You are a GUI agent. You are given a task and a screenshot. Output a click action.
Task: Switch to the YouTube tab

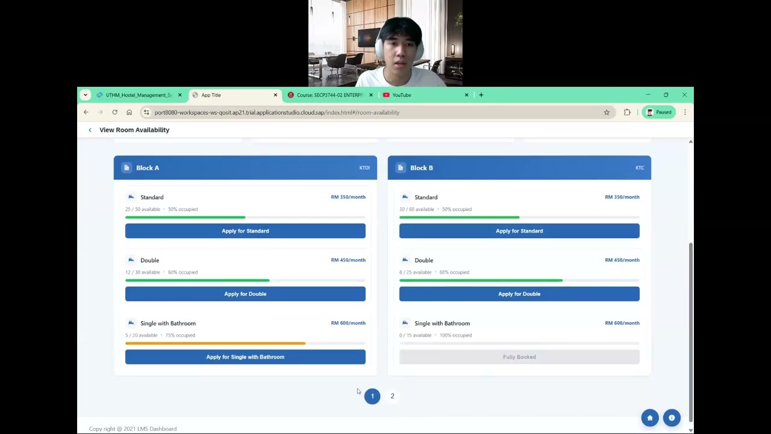[424, 95]
